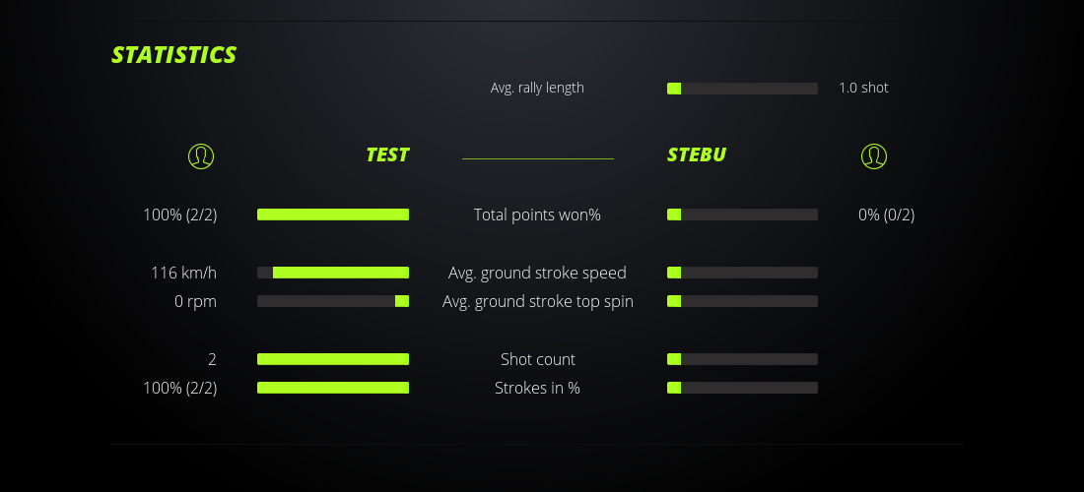Click TEST's Strokes in % bar
Screen dimensions: 1084x492
(333, 388)
